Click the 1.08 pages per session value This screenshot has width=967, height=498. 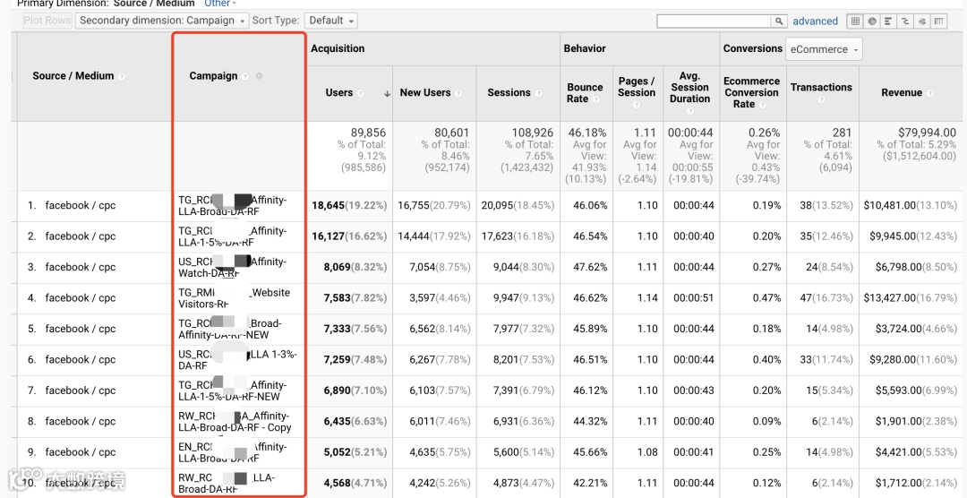647,452
